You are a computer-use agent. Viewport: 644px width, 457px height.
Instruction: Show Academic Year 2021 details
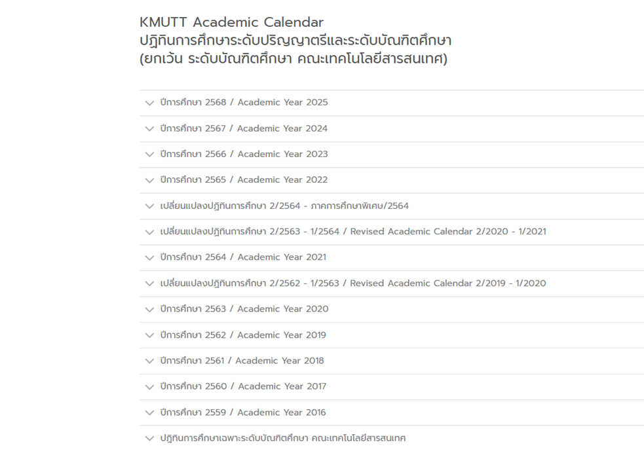(243, 257)
